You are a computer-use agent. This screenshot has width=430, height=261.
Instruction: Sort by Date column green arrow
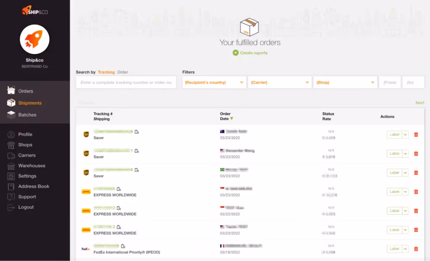point(232,119)
